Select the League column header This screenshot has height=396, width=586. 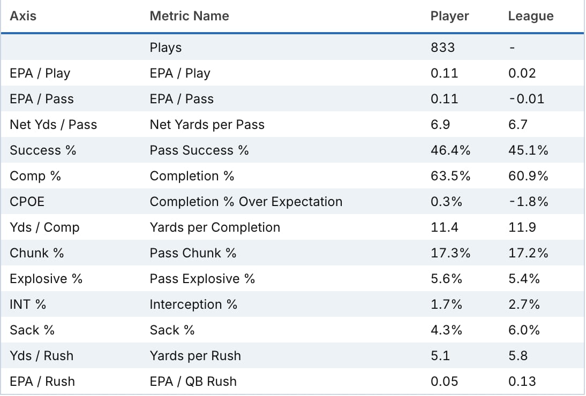530,16
